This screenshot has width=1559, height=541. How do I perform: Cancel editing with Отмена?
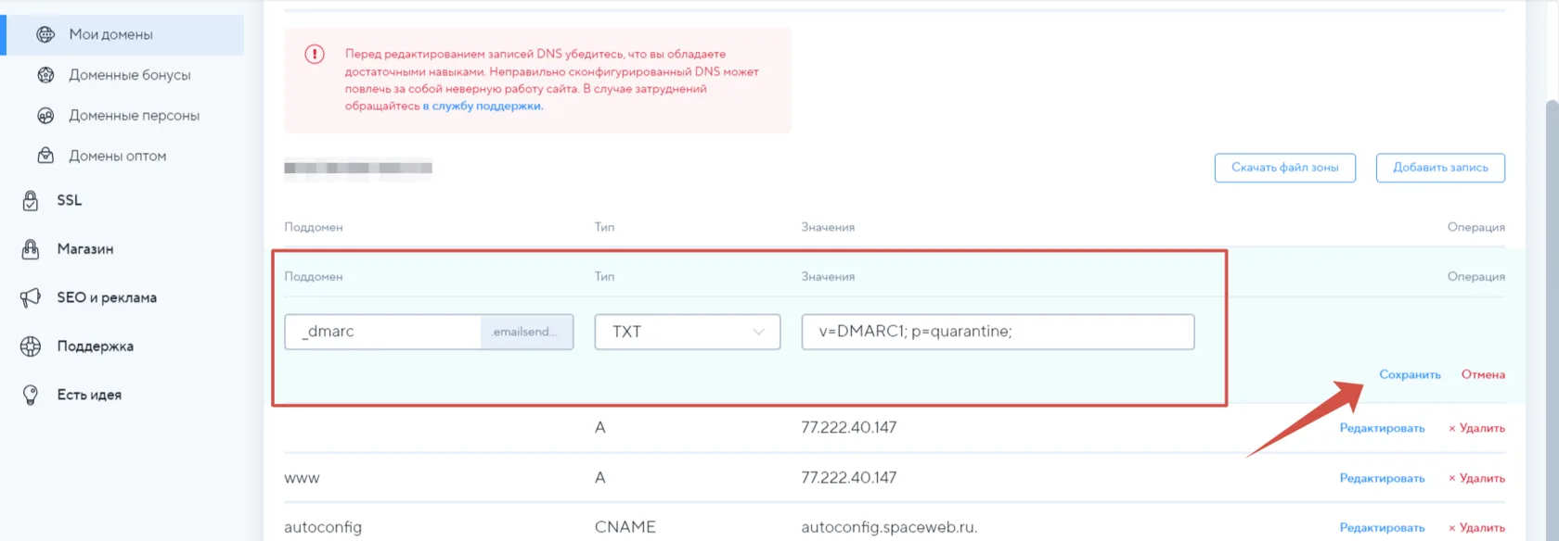click(1483, 374)
